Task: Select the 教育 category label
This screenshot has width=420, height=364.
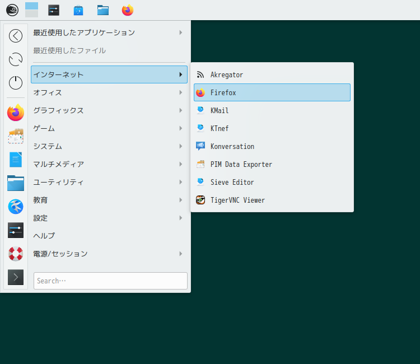Action: [40, 200]
